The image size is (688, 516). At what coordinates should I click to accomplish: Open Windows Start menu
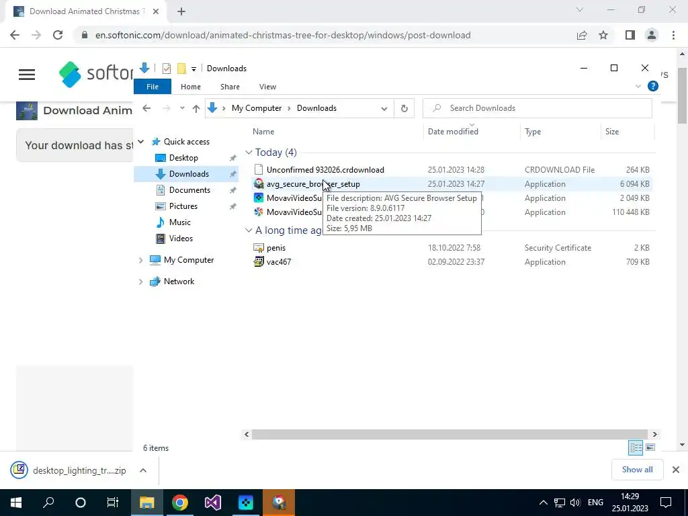click(16, 503)
